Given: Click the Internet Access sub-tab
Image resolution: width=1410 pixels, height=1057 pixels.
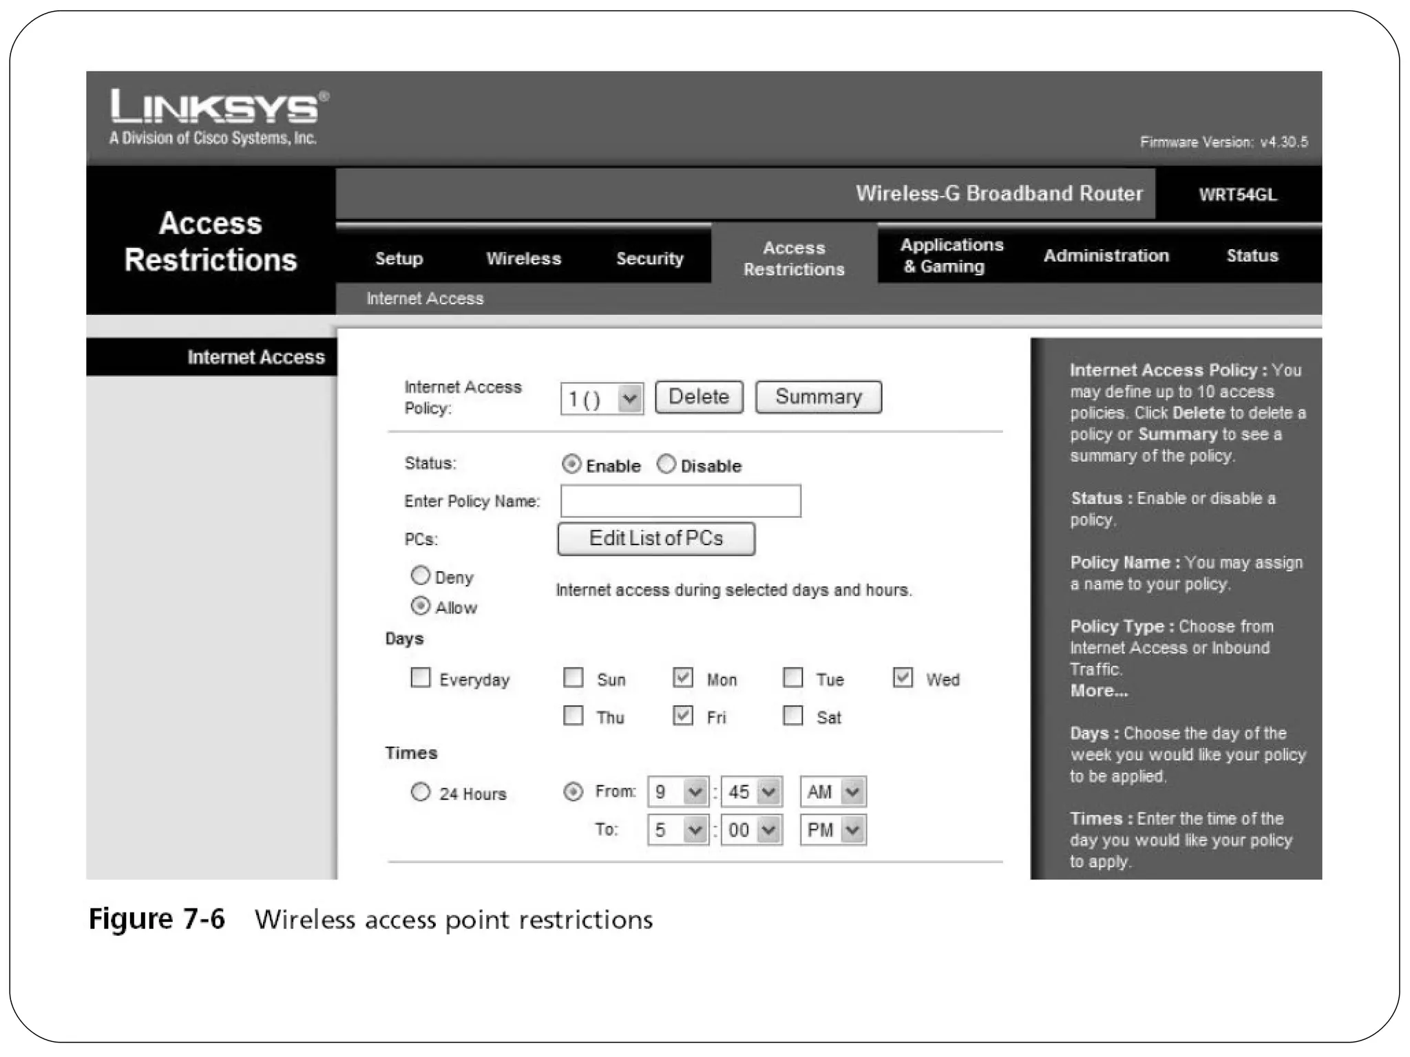Looking at the screenshot, I should (x=425, y=299).
